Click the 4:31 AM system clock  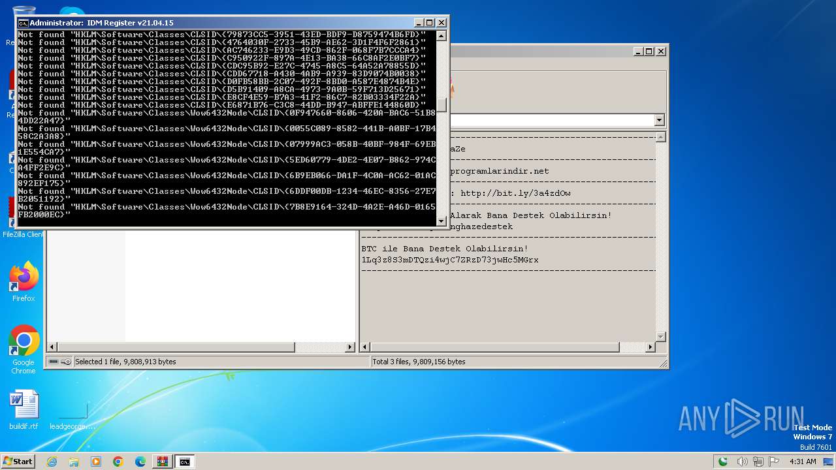pyautogui.click(x=803, y=462)
